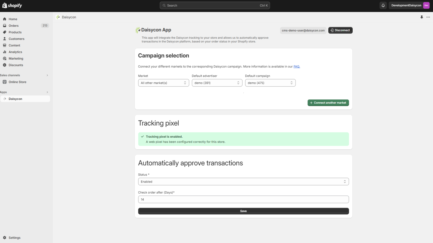Viewport: 433px width, 243px height.
Task: Click the Check order after days field
Action: 243,199
